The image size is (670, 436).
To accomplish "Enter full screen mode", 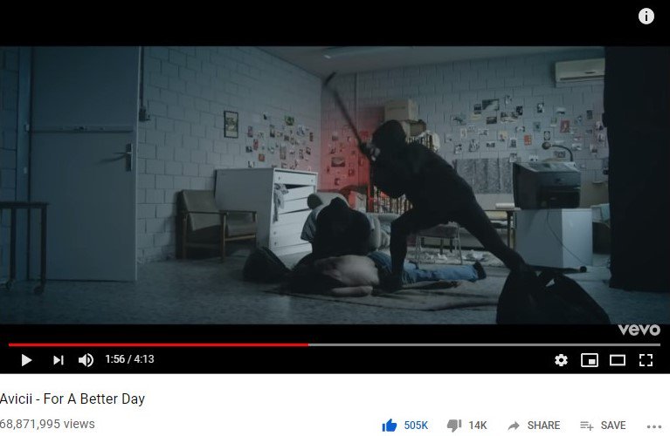I will pyautogui.click(x=646, y=360).
